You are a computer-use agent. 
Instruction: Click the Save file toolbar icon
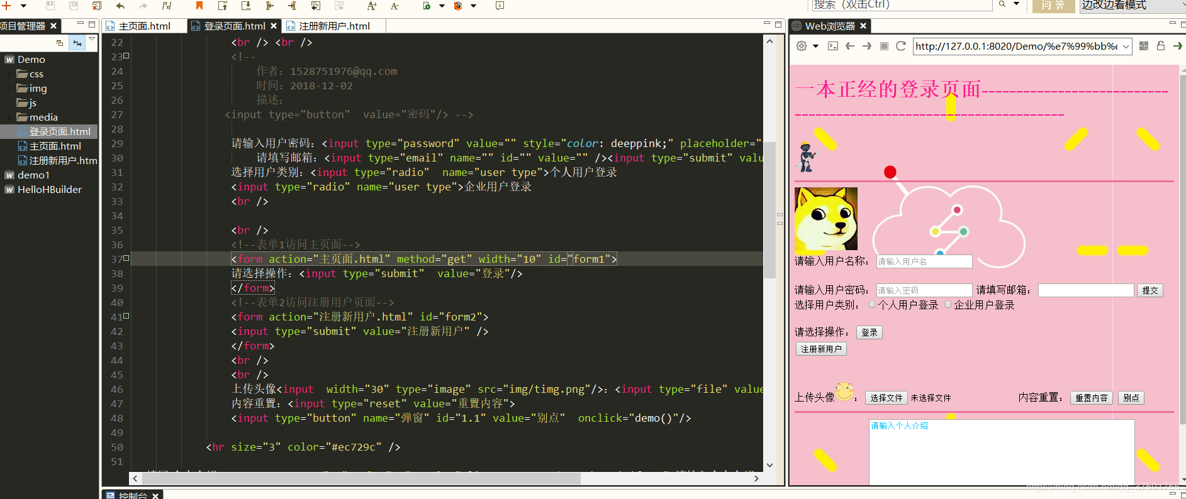pyautogui.click(x=50, y=6)
